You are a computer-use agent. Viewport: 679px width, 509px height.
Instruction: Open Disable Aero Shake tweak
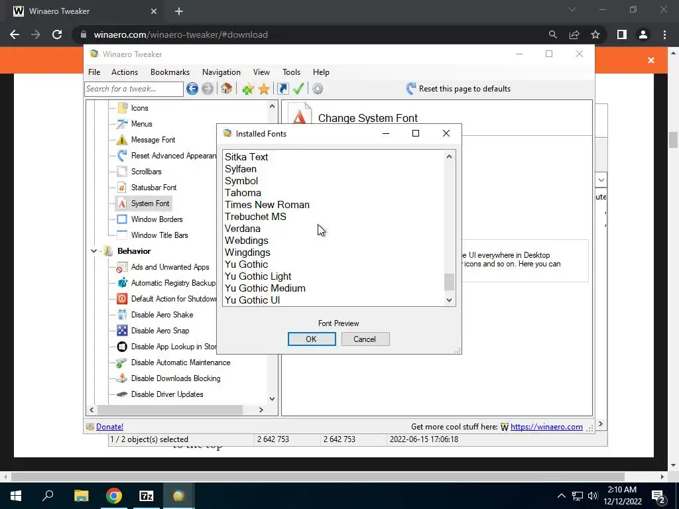pyautogui.click(x=162, y=315)
